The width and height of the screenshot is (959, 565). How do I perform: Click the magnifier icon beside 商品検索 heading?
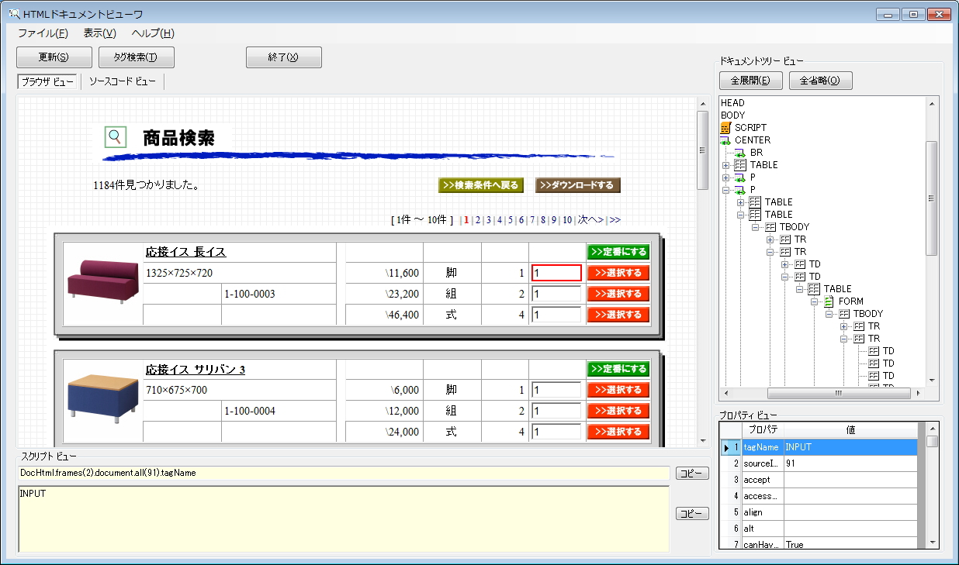(115, 137)
